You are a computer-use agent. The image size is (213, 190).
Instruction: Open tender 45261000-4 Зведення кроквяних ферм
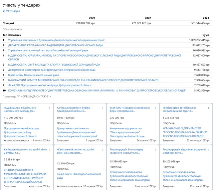[130, 109]
